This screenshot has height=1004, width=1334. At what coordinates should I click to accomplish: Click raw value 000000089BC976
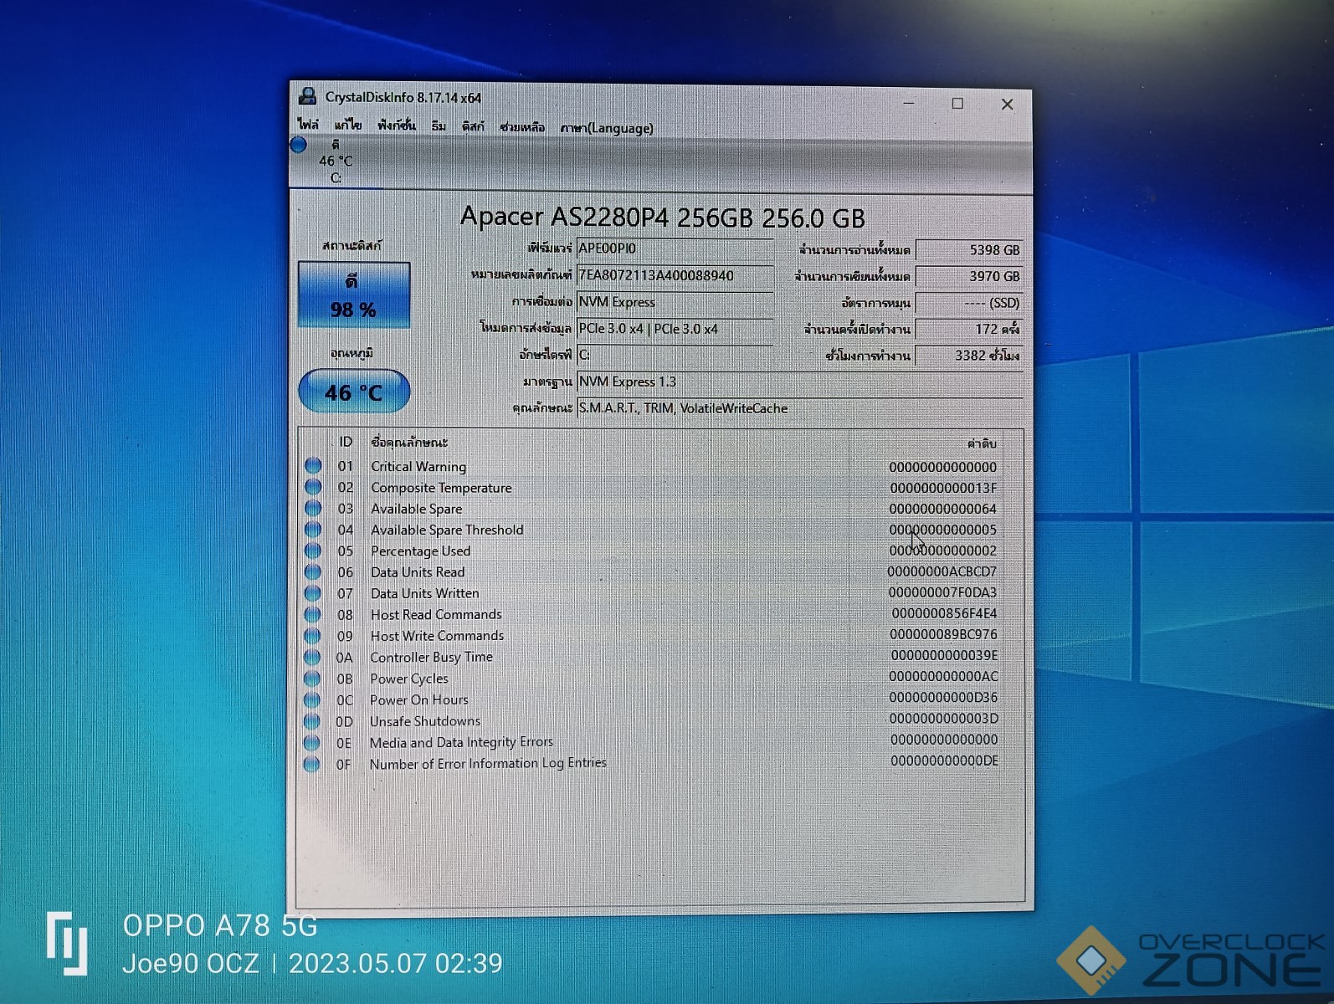pyautogui.click(x=943, y=634)
